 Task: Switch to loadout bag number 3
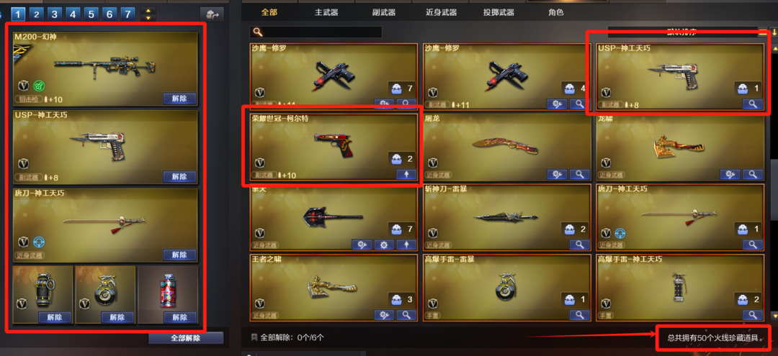point(55,14)
